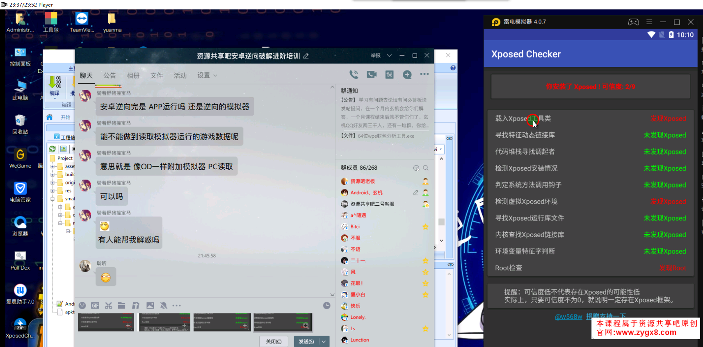The width and height of the screenshot is (703, 347).
Task: Open the LDPlayer hamburger menu
Action: click(x=649, y=22)
